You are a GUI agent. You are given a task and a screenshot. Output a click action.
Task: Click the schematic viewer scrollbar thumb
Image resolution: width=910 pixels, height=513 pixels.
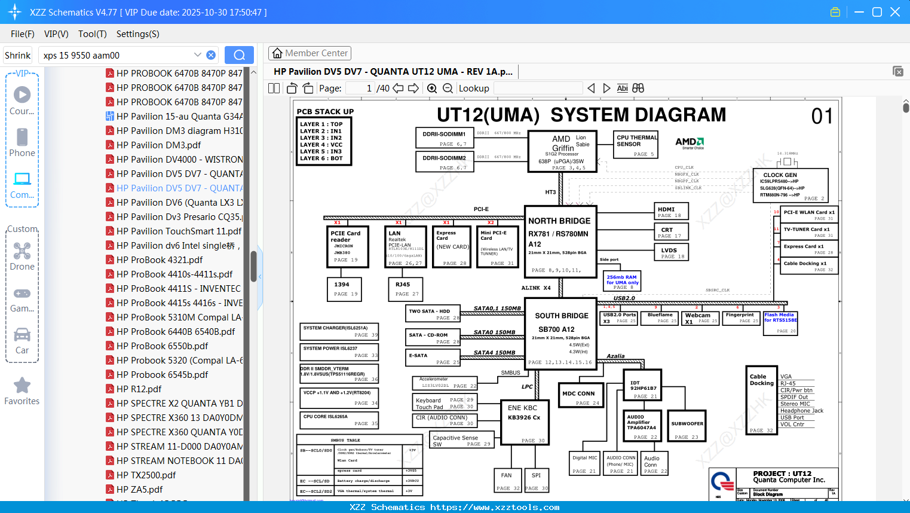click(x=906, y=108)
